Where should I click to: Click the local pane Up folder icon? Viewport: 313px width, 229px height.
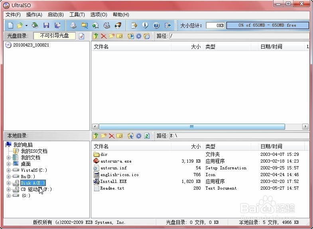96,136
